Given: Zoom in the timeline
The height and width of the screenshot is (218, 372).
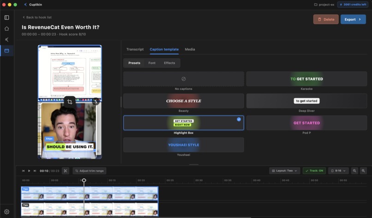Looking at the screenshot, I should point(363,171).
